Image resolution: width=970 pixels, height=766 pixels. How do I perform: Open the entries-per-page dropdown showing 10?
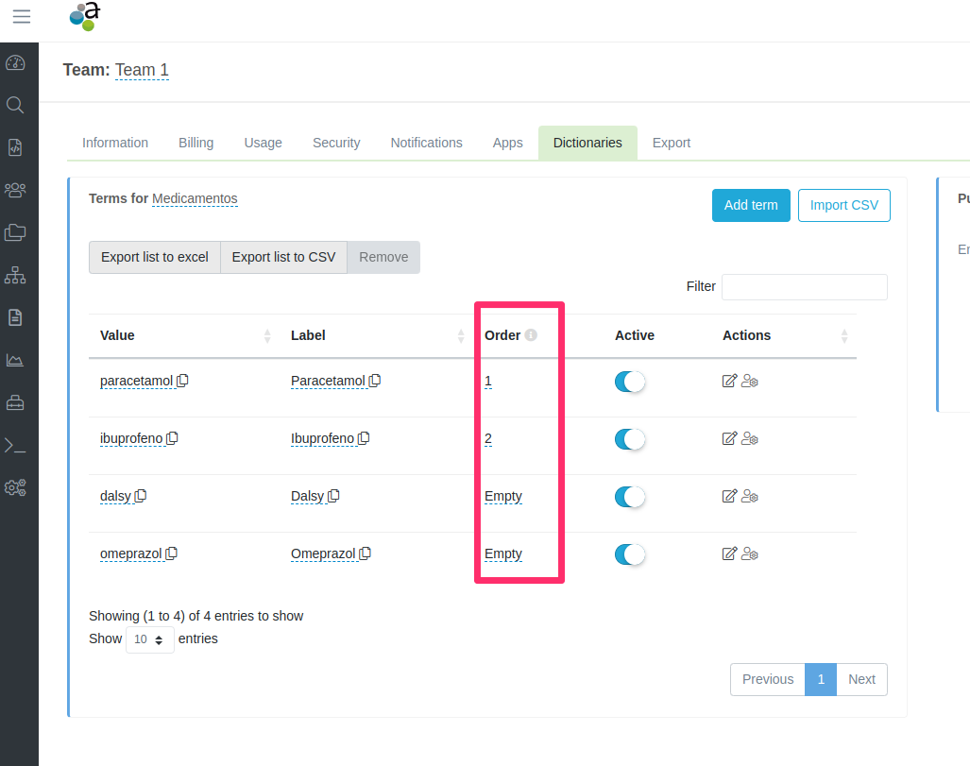point(149,639)
